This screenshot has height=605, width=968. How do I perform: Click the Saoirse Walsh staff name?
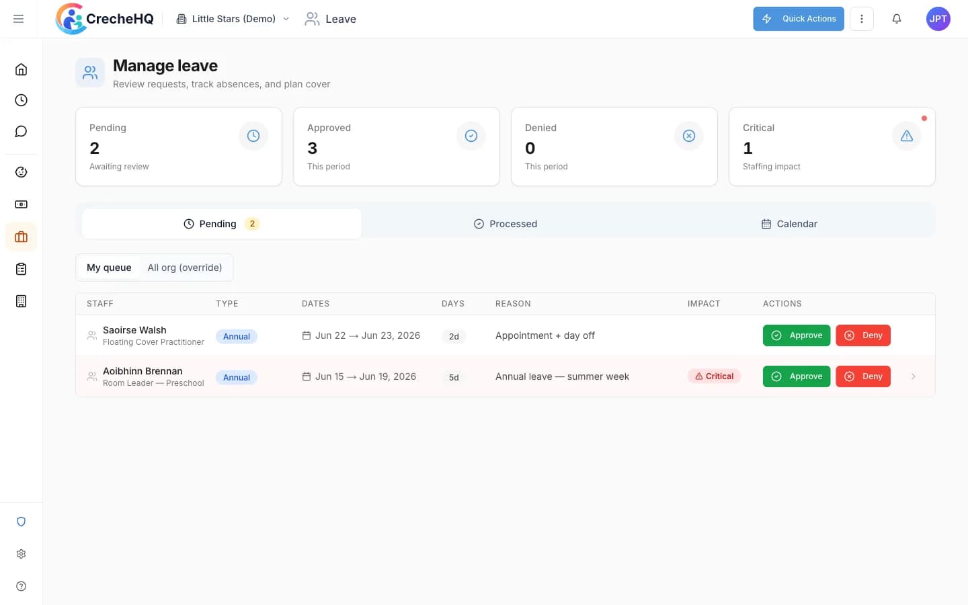click(134, 330)
